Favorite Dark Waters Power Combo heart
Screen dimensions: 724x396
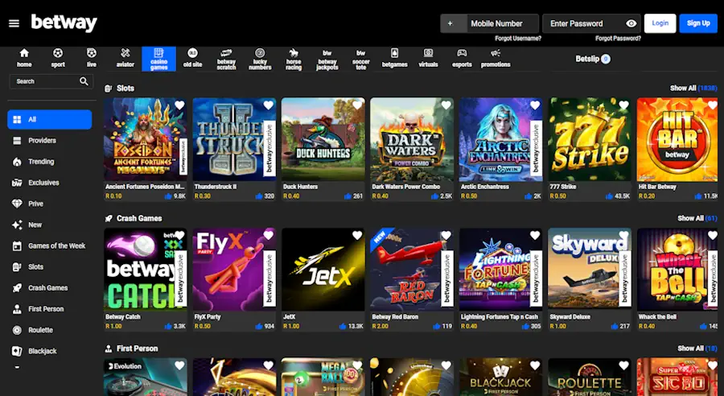(x=446, y=105)
